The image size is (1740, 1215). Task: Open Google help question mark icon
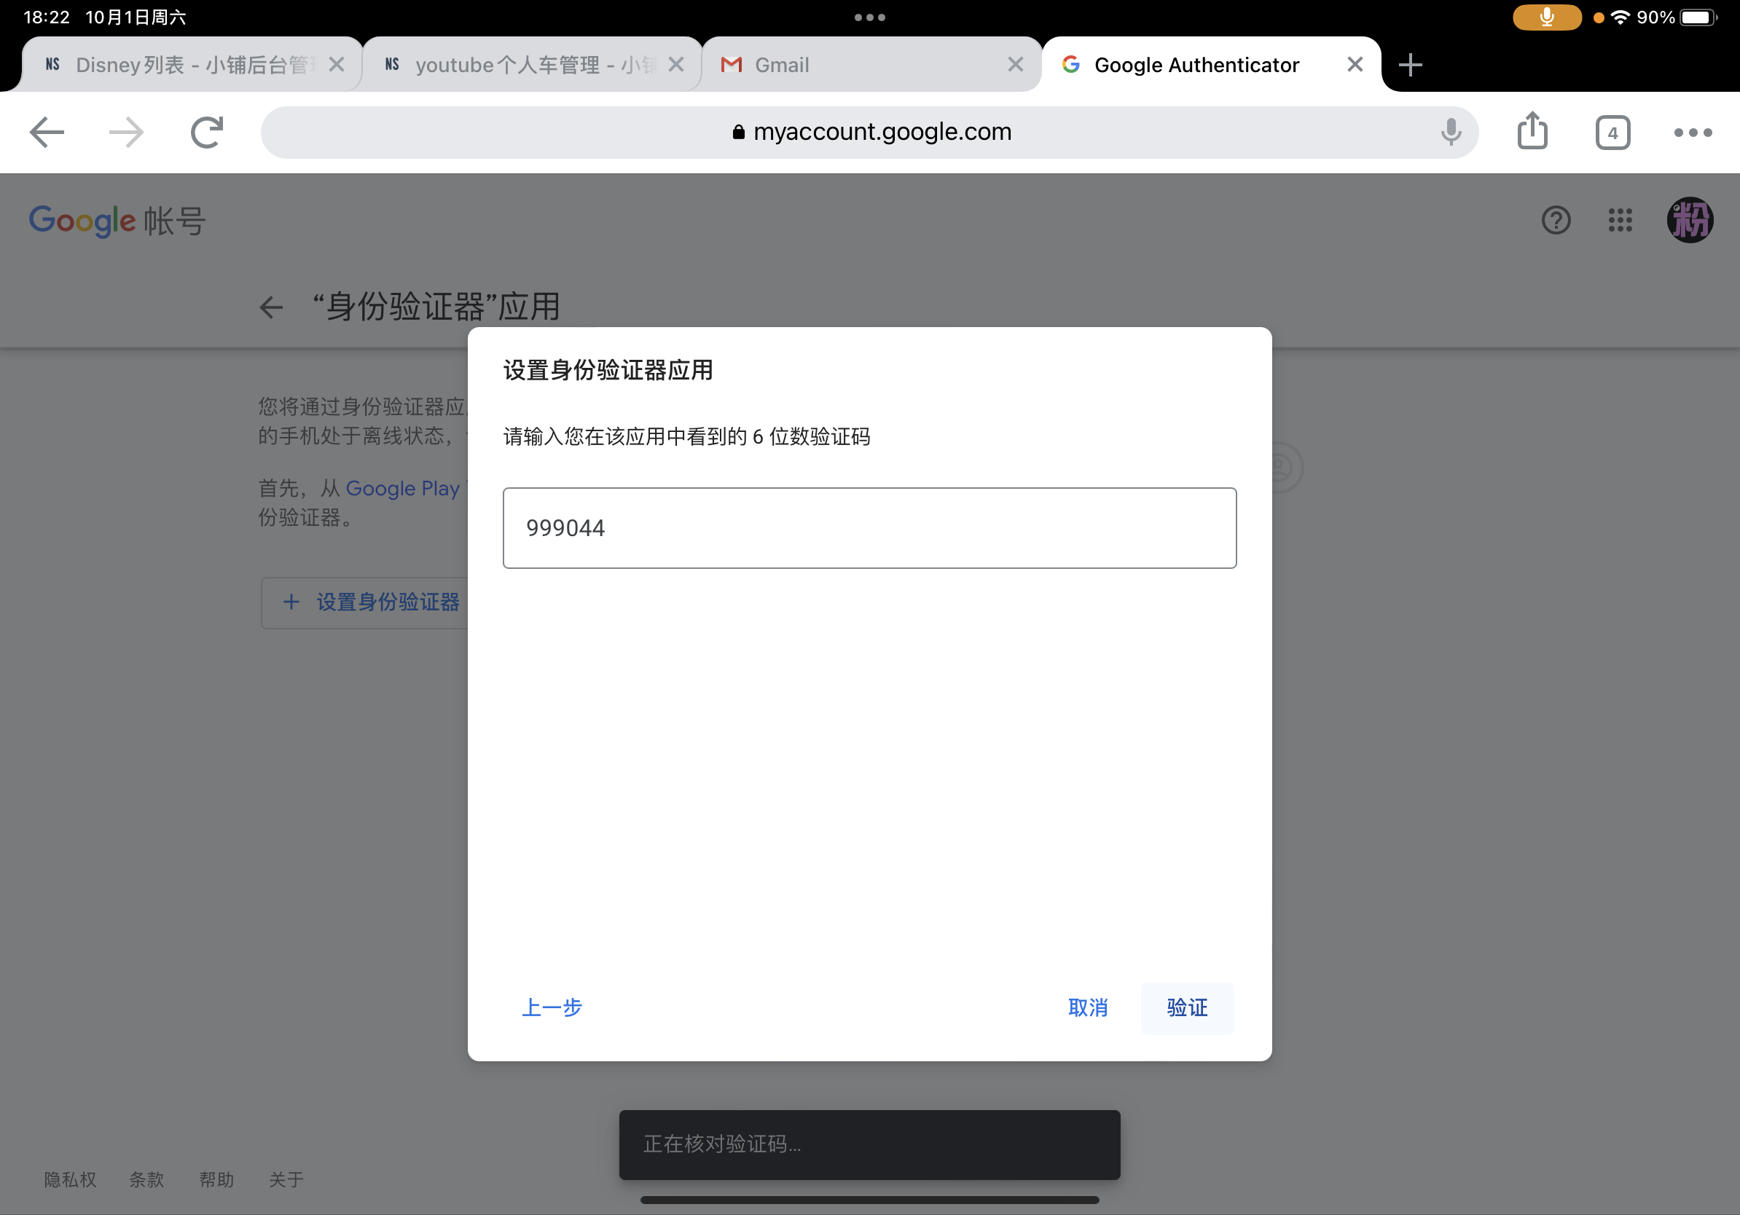(x=1556, y=221)
